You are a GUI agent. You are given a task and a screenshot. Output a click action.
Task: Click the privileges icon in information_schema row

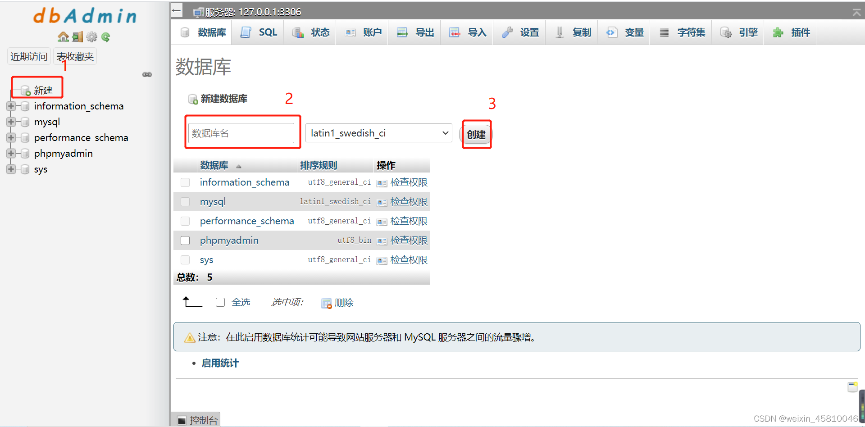point(382,183)
